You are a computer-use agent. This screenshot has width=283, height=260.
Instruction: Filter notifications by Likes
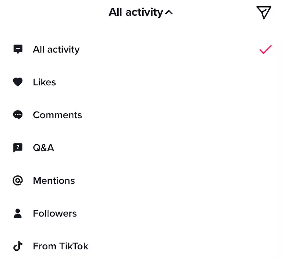(x=44, y=82)
